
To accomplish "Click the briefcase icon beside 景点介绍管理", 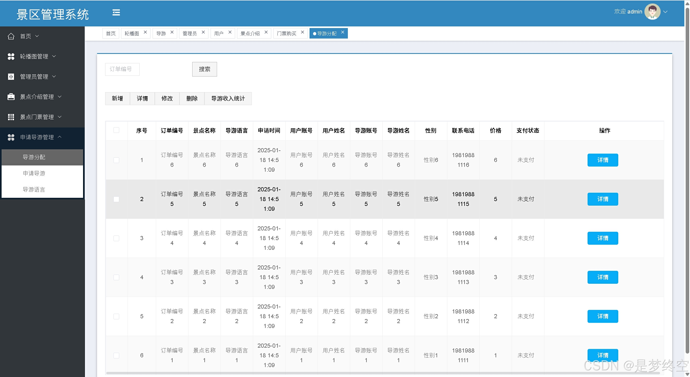I will point(11,97).
